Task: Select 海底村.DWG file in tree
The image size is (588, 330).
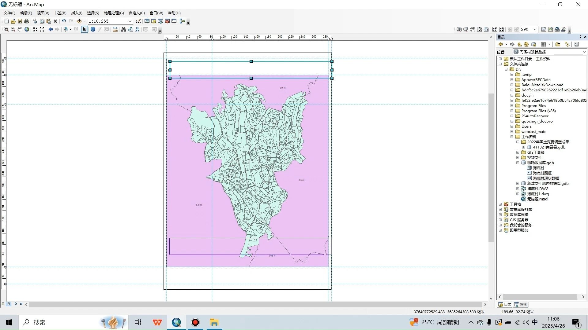Action: 538,189
